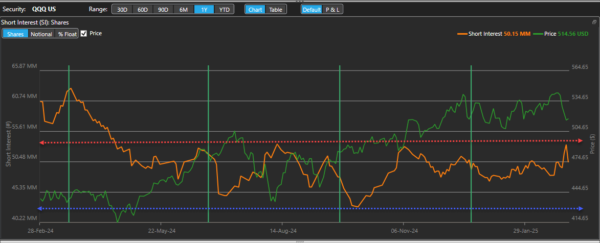Click the top panel splitter grip
The image size is (600, 243).
pyautogui.click(x=300, y=1)
